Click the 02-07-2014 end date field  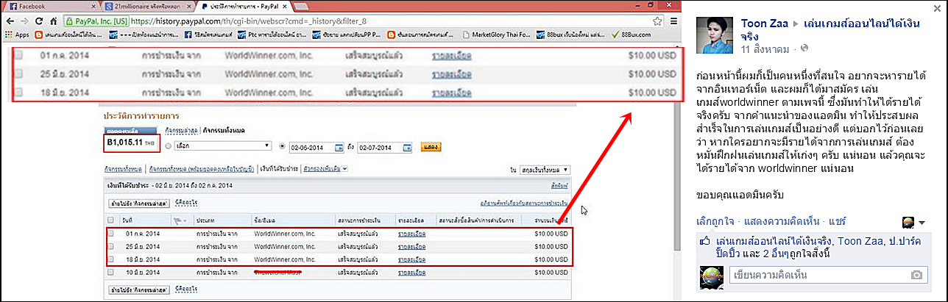(379, 147)
